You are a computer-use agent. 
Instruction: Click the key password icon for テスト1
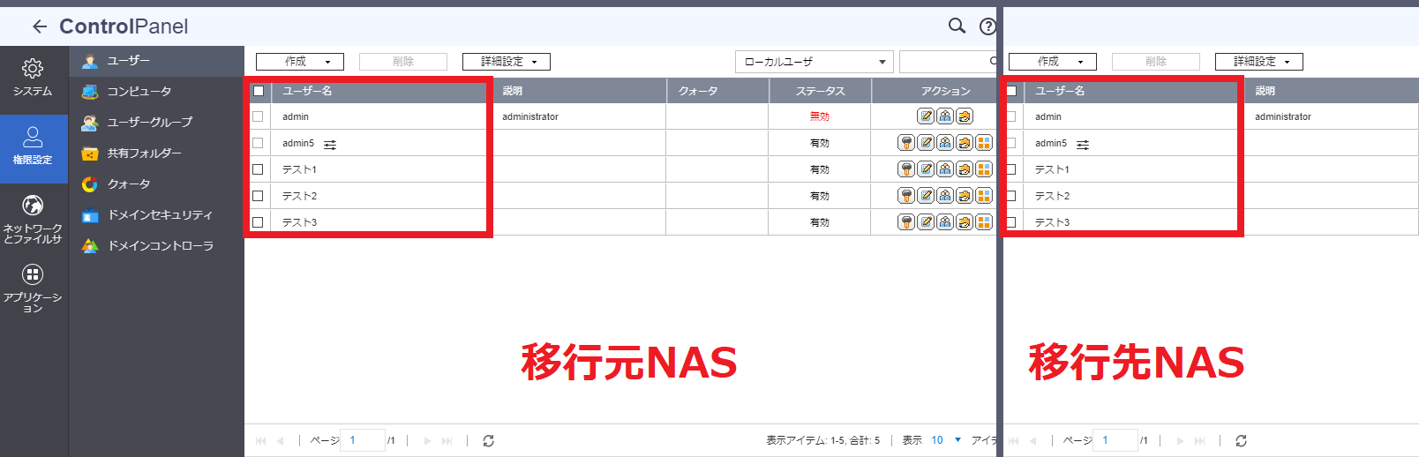(x=906, y=169)
